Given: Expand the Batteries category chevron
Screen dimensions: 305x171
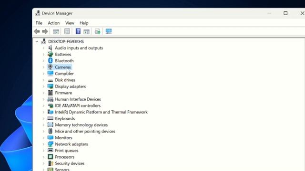Looking at the screenshot, I should 43,54.
